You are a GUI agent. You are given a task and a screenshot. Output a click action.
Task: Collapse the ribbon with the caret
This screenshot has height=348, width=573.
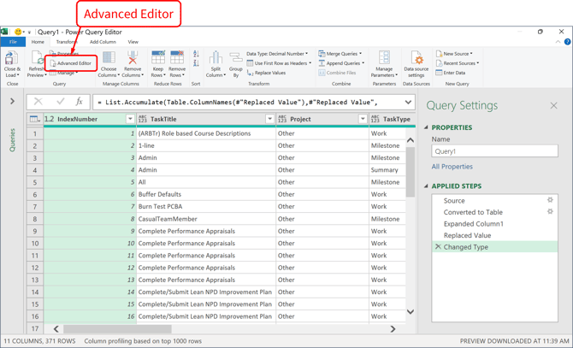(558, 42)
